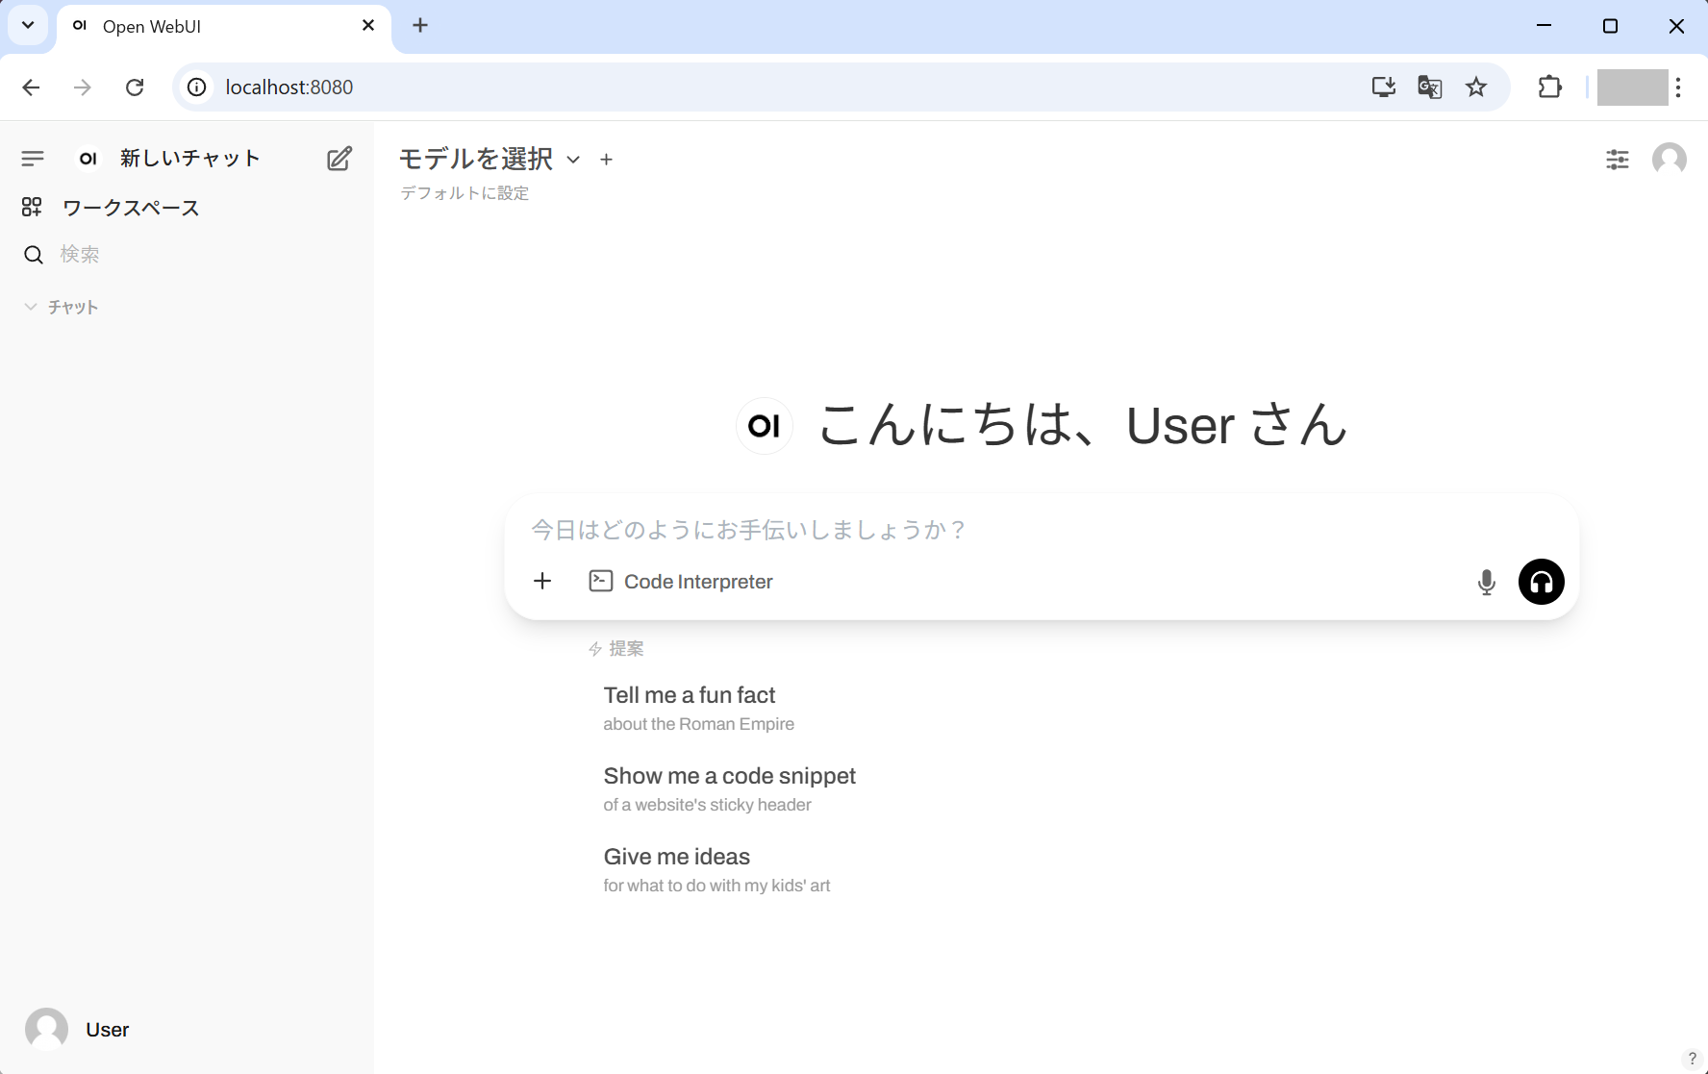Screen dimensions: 1708x1074
Task: Open the tab search dropdown arrow
Action: click(x=28, y=26)
